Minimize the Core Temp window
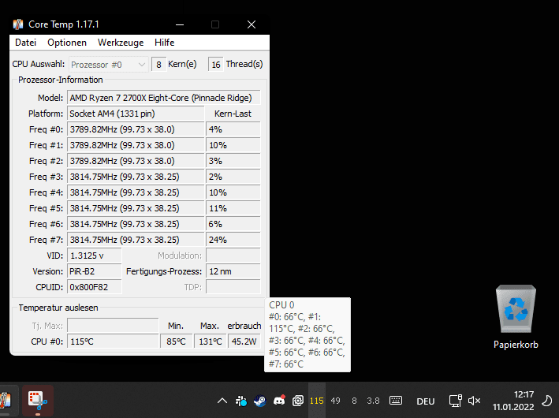The image size is (559, 418). click(x=180, y=24)
